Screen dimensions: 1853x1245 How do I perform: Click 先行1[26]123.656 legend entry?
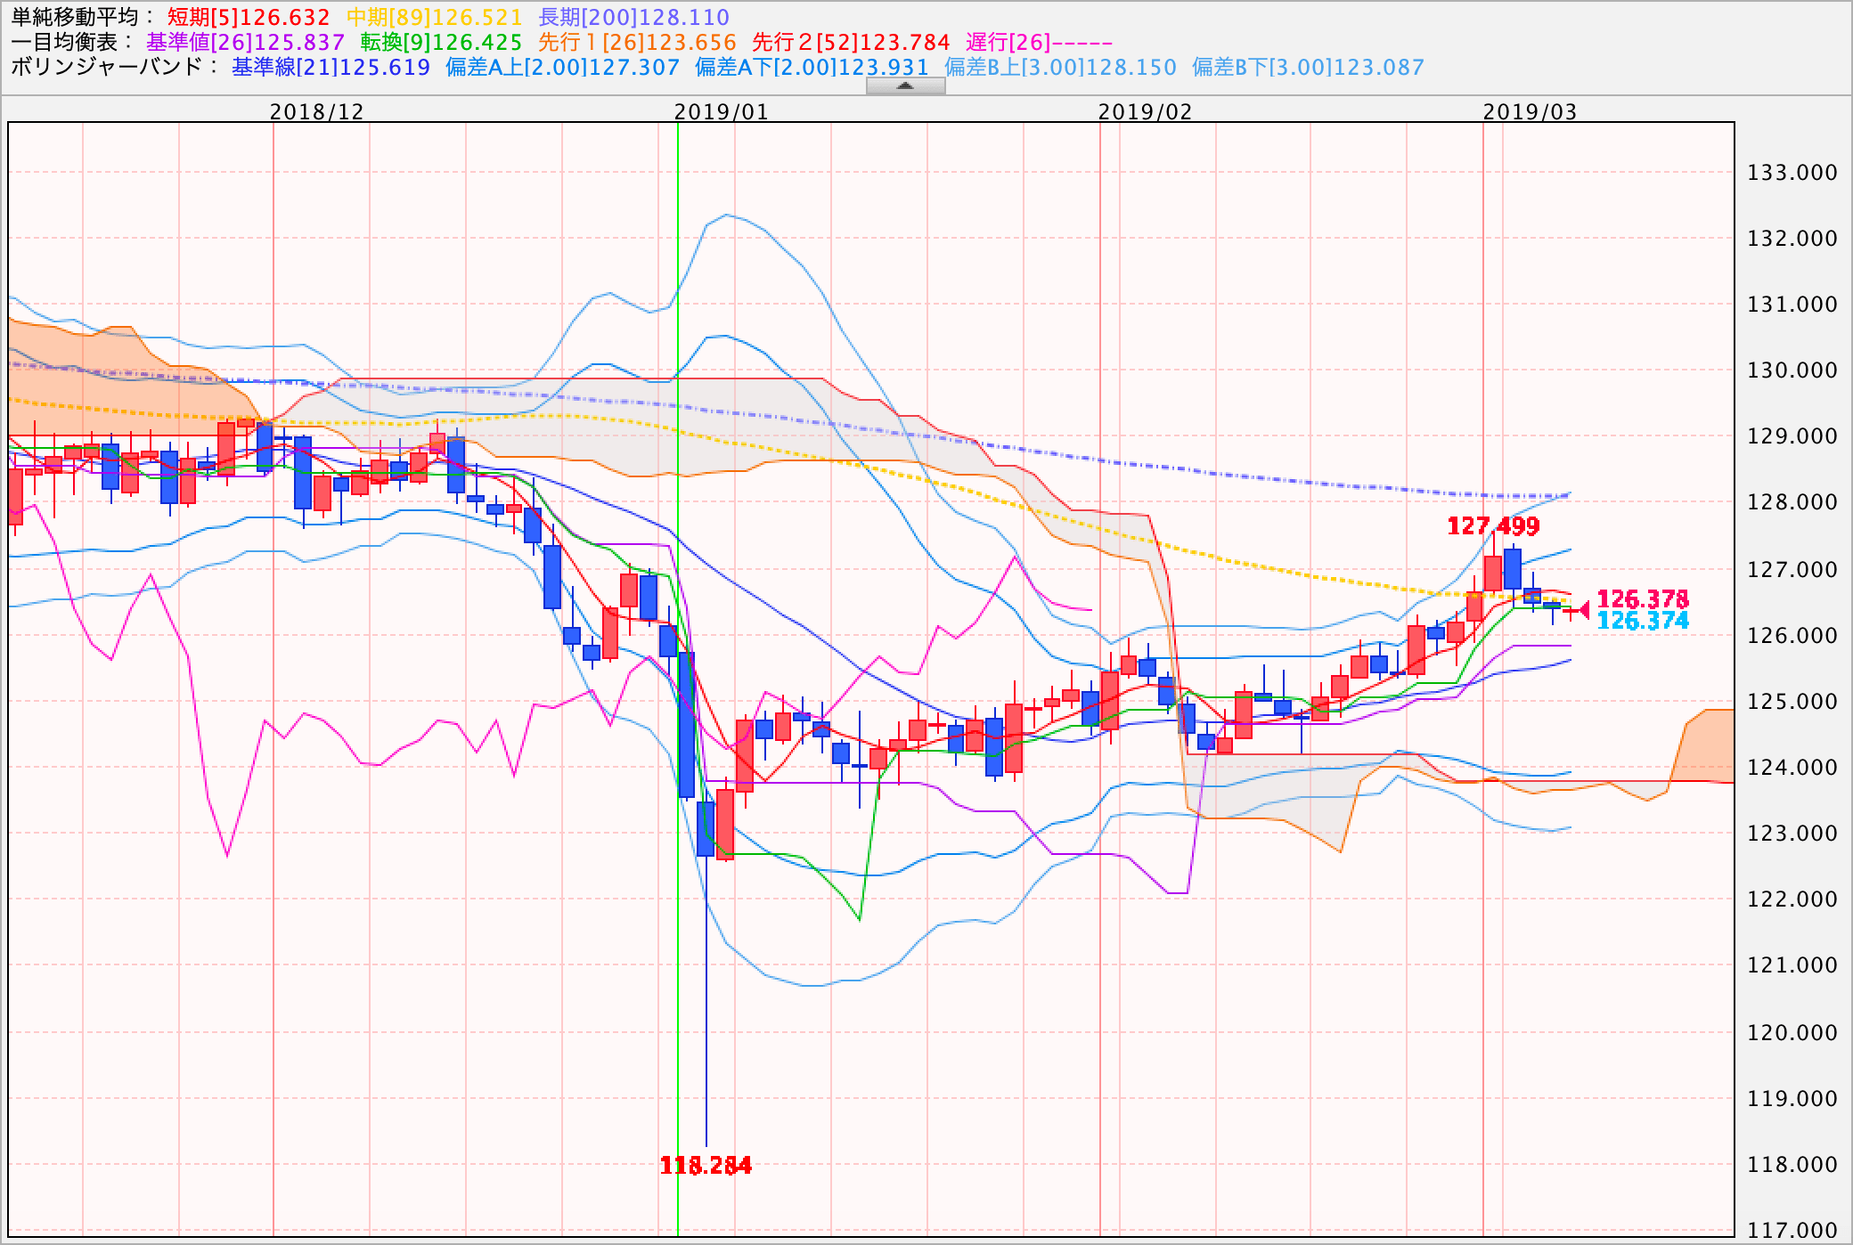(x=637, y=42)
